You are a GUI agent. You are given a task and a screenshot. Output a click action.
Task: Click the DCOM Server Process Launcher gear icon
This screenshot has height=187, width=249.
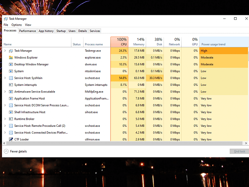[11, 105]
